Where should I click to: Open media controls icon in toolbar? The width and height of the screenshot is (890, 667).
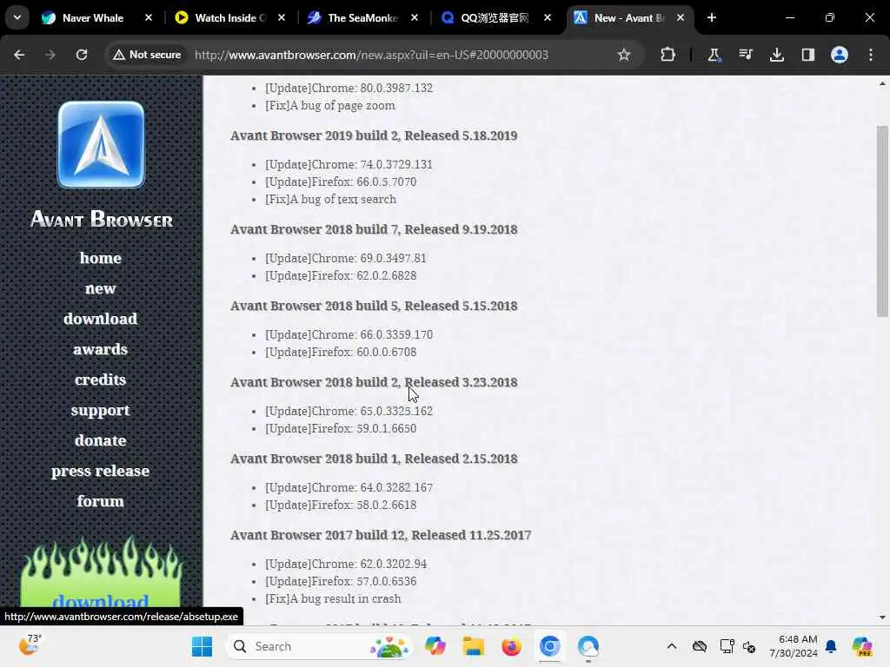tap(745, 55)
